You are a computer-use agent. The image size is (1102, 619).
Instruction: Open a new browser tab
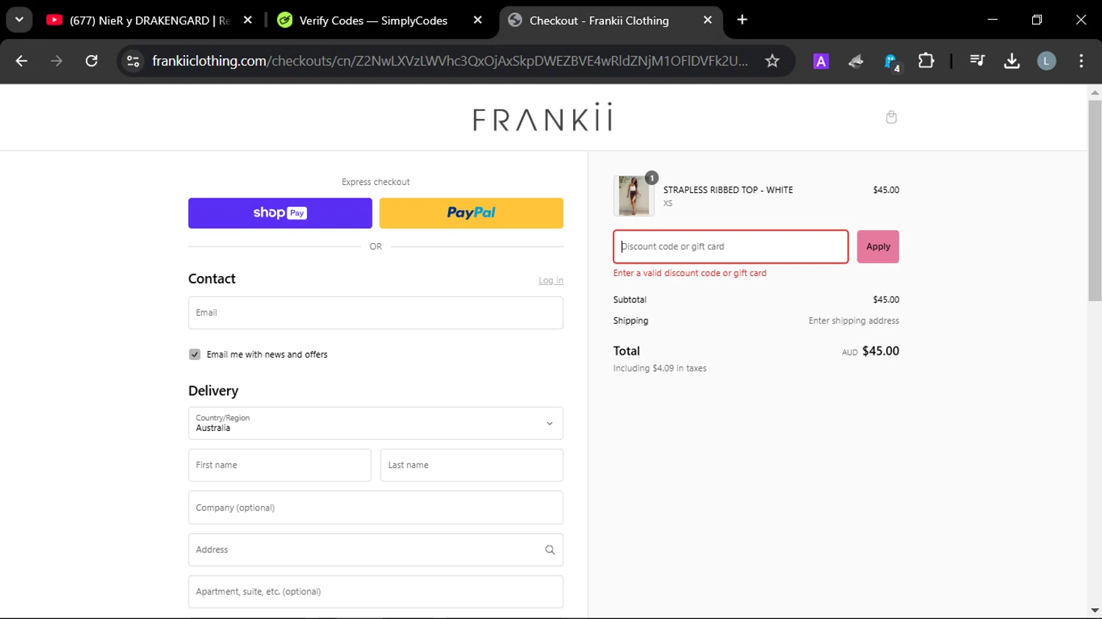[742, 20]
